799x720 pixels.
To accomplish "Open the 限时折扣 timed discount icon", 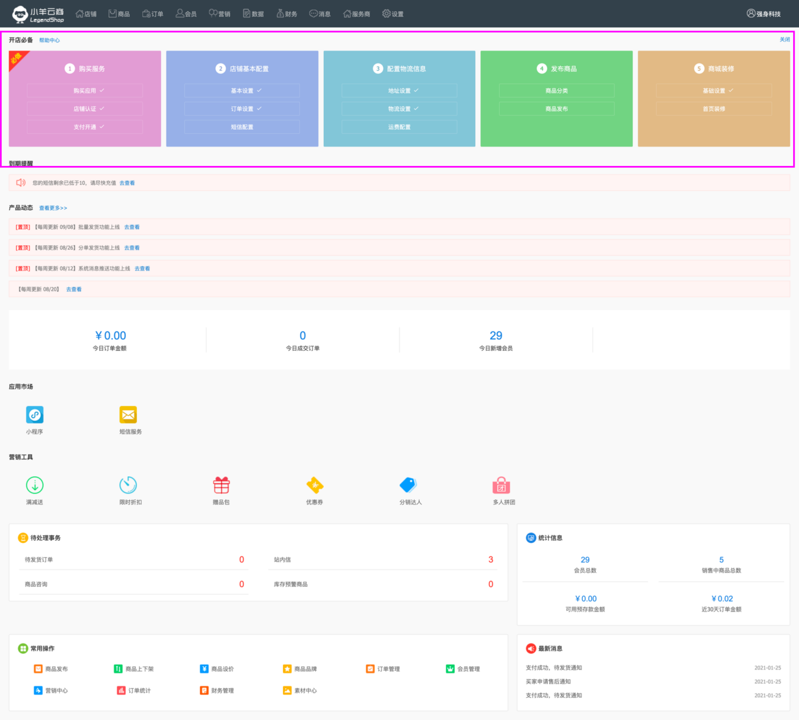I will click(x=128, y=485).
